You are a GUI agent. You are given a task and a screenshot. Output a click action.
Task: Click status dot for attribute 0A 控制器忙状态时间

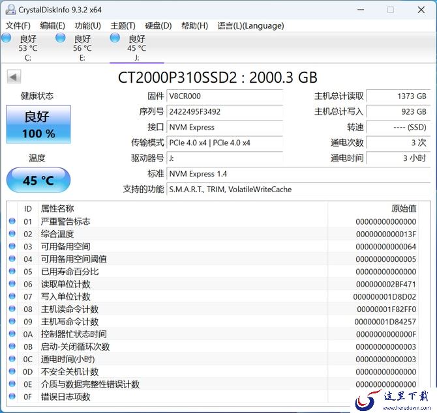12,334
